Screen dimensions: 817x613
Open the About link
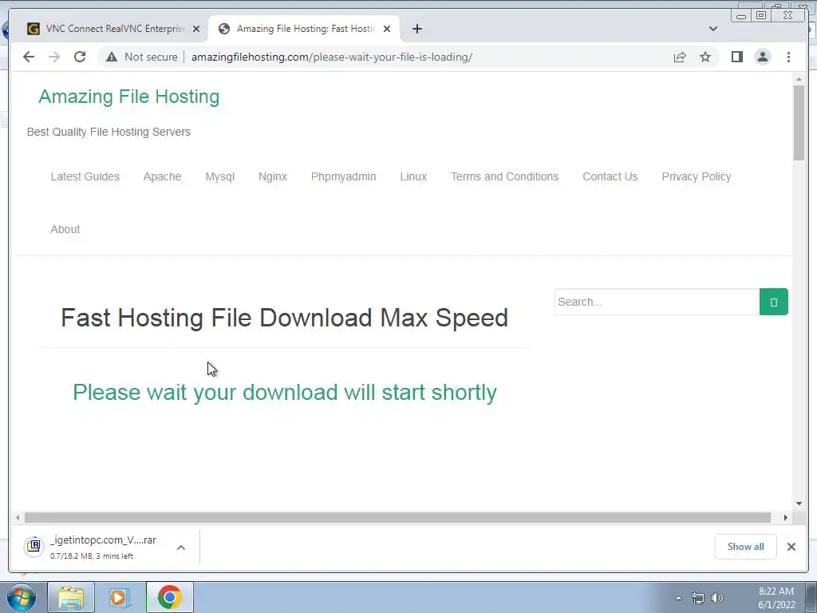[65, 229]
